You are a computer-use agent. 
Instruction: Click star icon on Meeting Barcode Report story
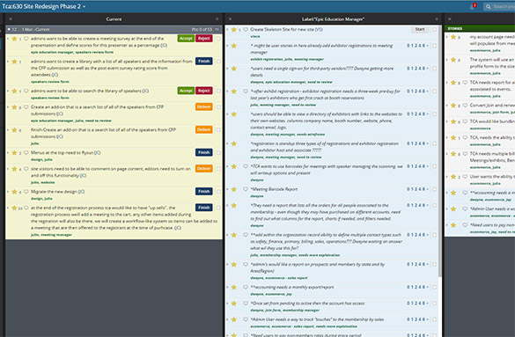234,189
